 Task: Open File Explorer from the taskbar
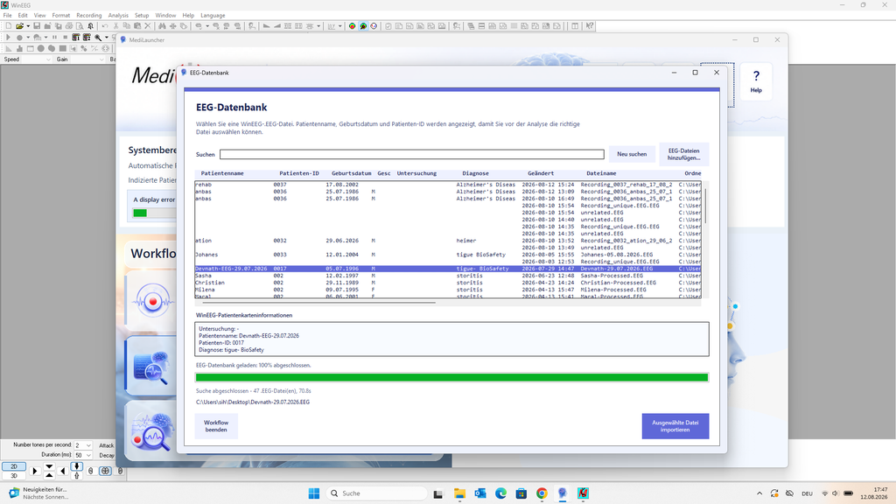[459, 493]
